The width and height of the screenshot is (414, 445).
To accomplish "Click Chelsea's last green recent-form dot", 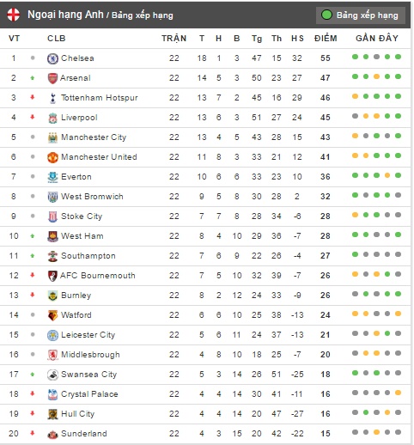I will click(x=398, y=57).
